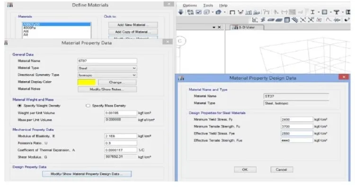Click the steel I-beam design icon
This screenshot has width=355, height=187.
[312, 12]
